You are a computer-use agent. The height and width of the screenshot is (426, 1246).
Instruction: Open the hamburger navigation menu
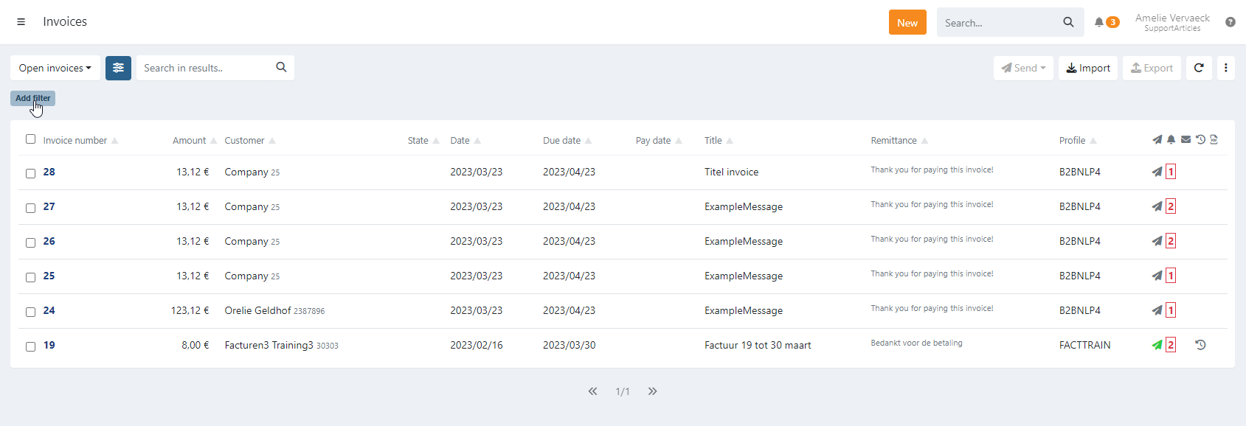click(x=21, y=22)
